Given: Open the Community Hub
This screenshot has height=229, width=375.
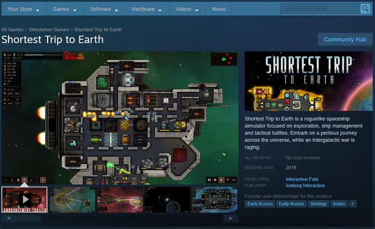Looking at the screenshot, I should pyautogui.click(x=345, y=39).
